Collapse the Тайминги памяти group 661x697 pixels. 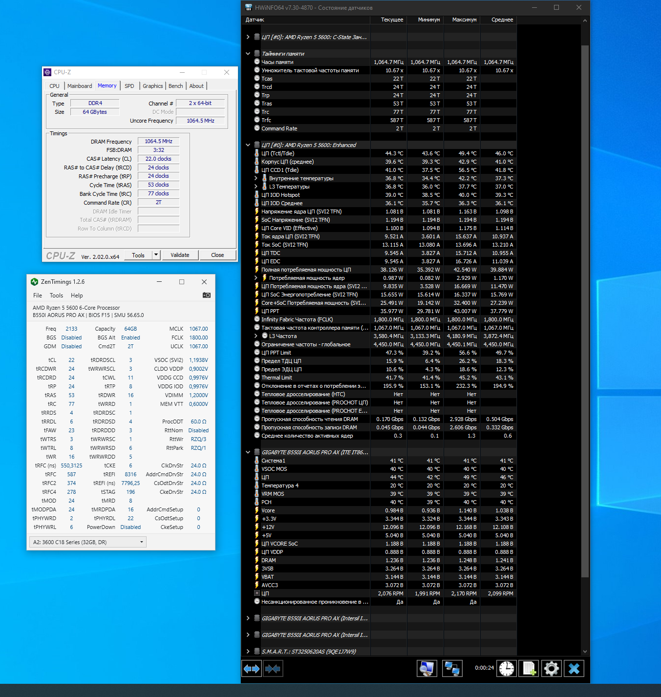point(248,54)
